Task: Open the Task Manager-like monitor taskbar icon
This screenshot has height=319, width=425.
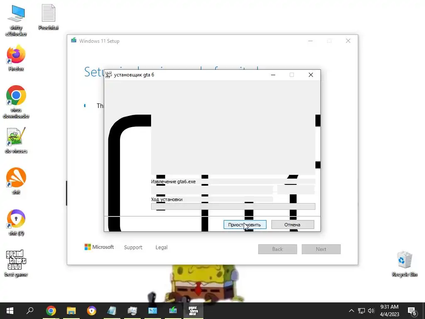Action: coord(132,311)
